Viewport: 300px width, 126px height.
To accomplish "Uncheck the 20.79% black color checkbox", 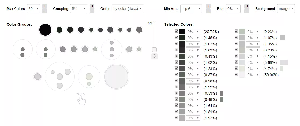I will click(177, 31).
